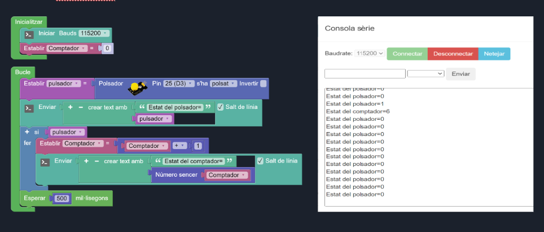Open the Pin 25 (D3) dropdown

click(179, 84)
